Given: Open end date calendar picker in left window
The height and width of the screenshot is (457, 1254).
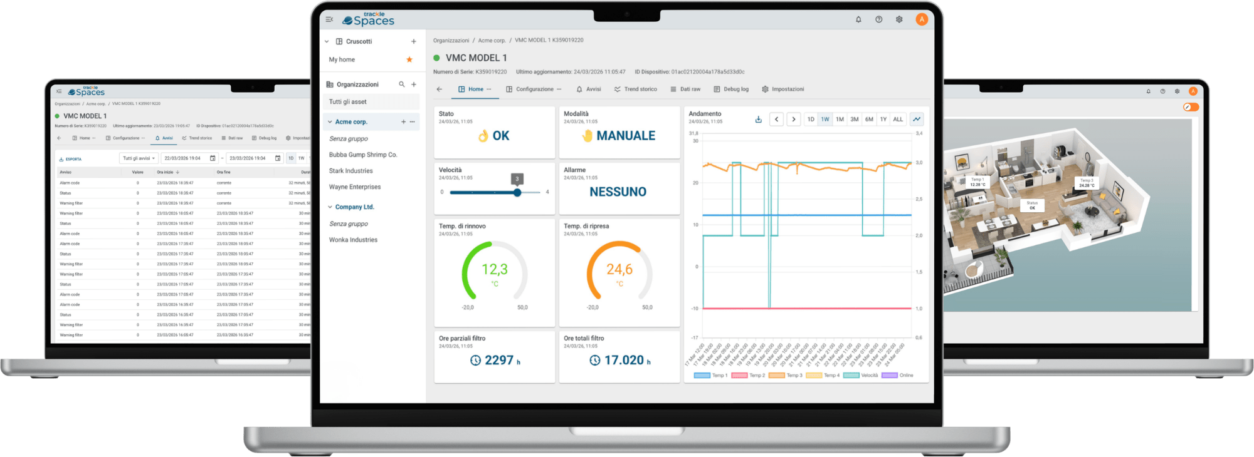Looking at the screenshot, I should 278,158.
